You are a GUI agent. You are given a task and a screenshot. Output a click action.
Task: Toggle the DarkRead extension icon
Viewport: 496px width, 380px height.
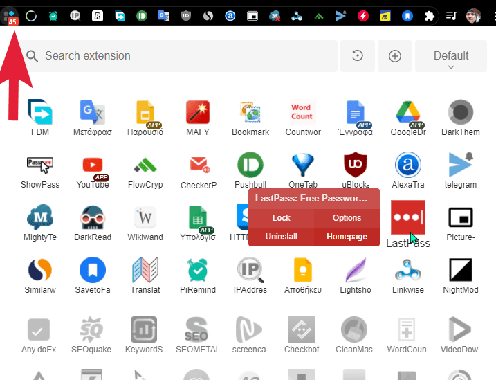tap(93, 217)
